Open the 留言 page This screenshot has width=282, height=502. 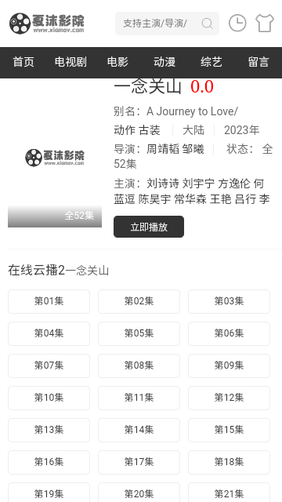[x=258, y=62]
